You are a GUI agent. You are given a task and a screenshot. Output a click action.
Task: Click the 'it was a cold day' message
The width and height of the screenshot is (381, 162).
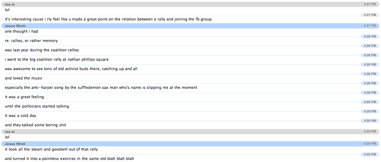pyautogui.click(x=20, y=116)
